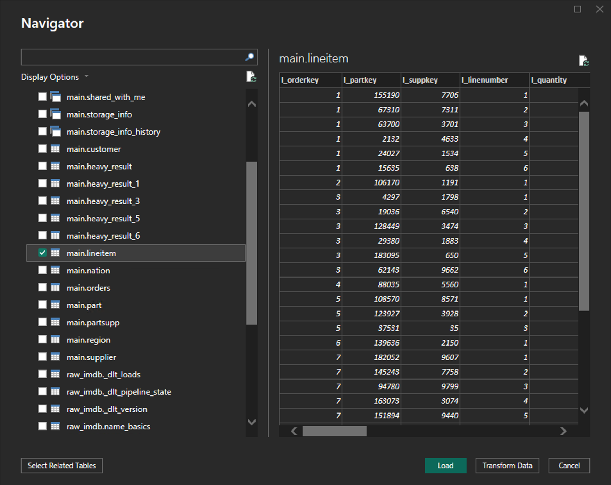Check the main.shared_with_me checkbox

pos(42,97)
